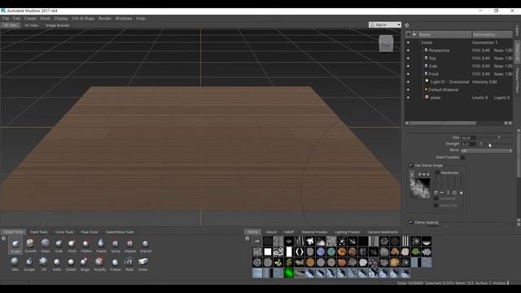Toggle visibility of the Top camera
This screenshot has width=521, height=293.
pyautogui.click(x=408, y=58)
